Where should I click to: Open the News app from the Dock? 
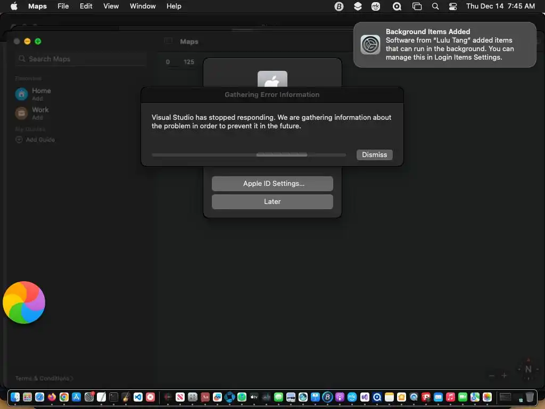(180, 397)
